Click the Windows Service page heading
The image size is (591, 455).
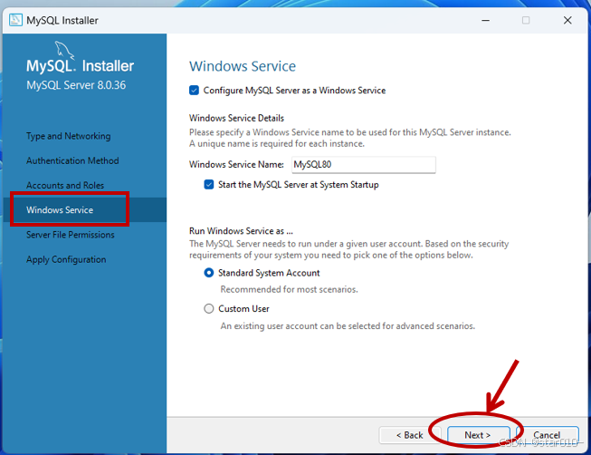click(x=243, y=66)
